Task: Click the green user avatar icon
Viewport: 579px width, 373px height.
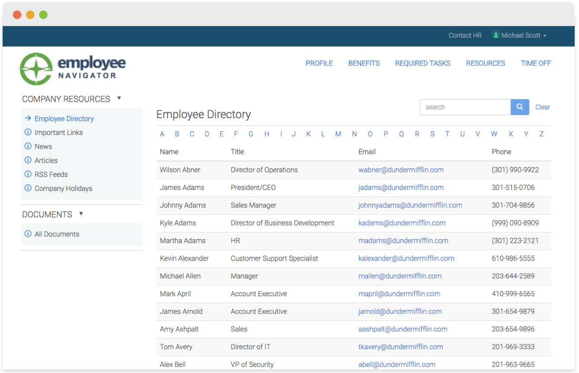Action: (495, 35)
